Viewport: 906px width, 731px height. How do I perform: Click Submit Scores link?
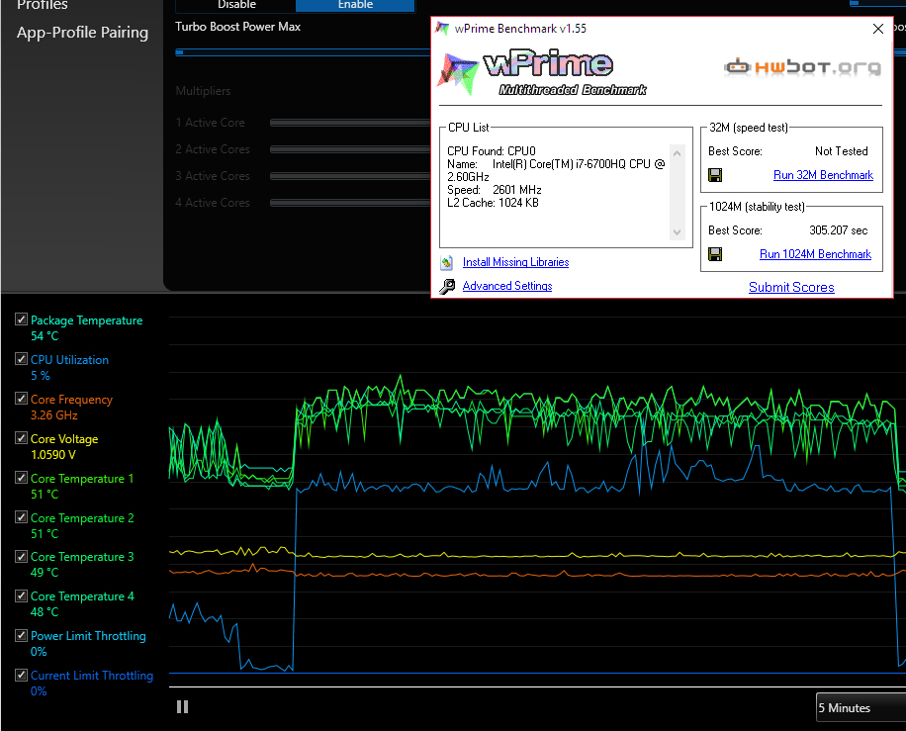[791, 287]
